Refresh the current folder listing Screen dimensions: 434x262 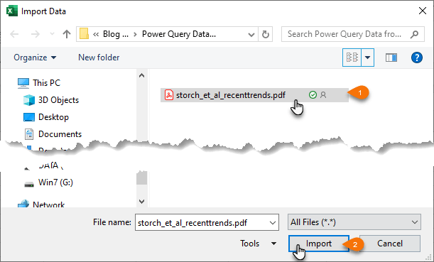coord(266,34)
